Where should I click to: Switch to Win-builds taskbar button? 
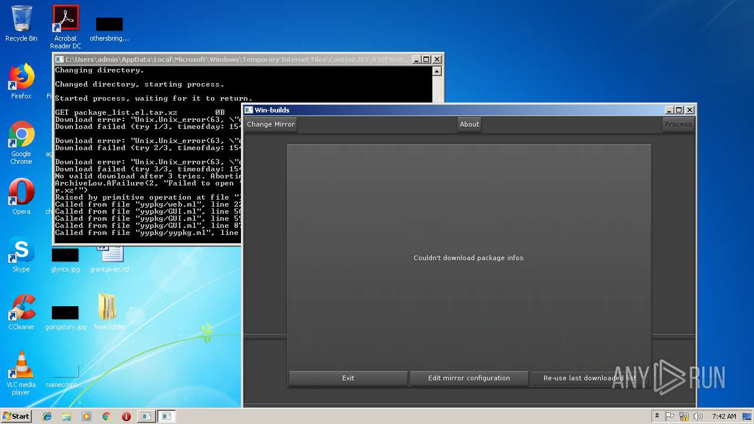167,416
